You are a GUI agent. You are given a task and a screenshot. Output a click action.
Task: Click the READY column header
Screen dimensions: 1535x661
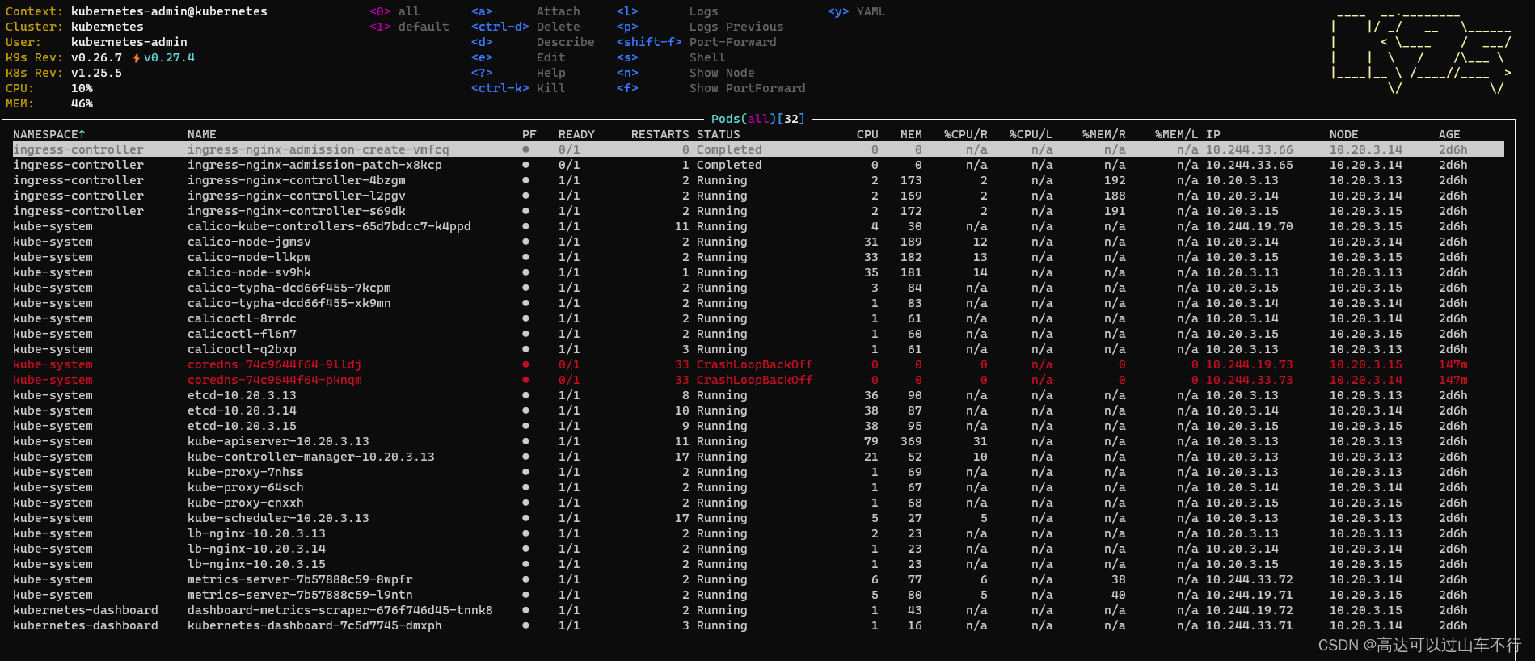coord(576,134)
